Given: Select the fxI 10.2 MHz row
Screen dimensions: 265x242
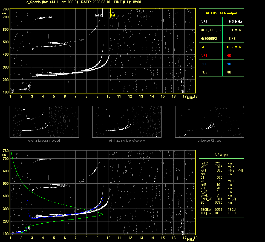Looking at the screenshot, I should (221, 47).
